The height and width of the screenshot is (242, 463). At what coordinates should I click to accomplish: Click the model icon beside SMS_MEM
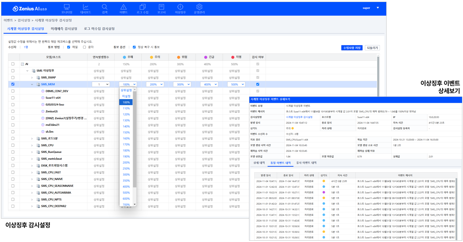[38, 84]
